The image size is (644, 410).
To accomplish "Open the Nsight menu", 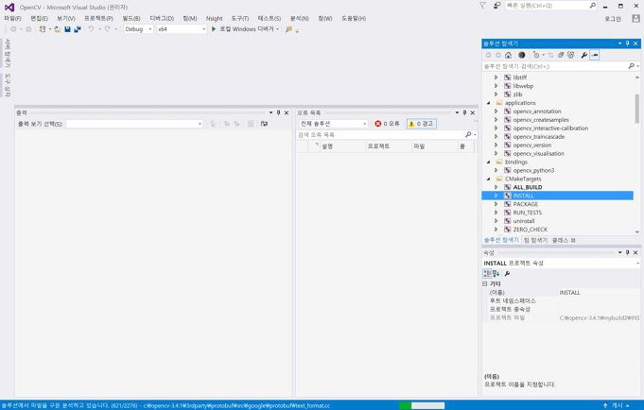I will [214, 19].
